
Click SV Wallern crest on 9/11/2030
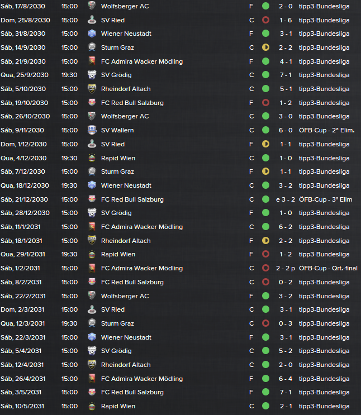[92, 130]
